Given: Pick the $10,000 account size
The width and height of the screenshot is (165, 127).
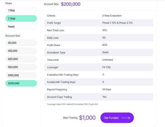Looking at the screenshot, I should click(21, 51).
